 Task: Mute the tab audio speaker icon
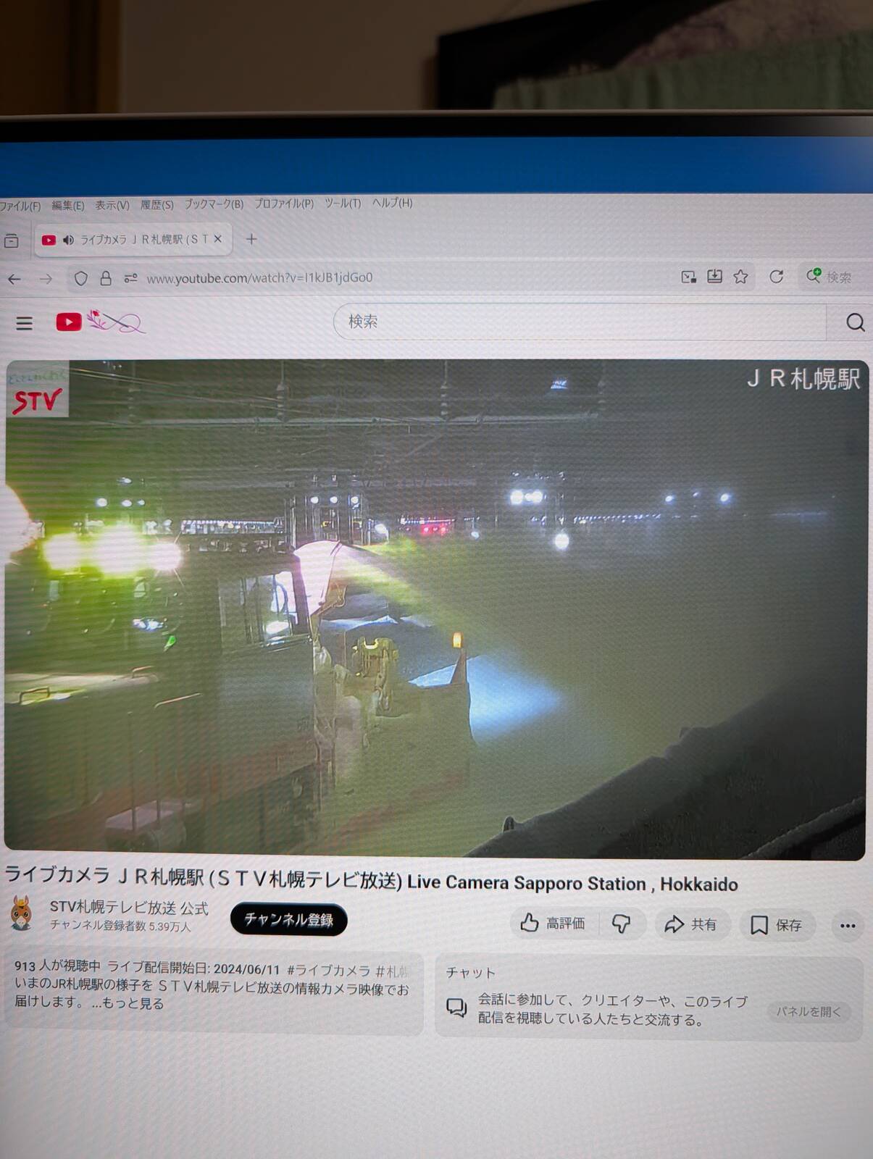pyautogui.click(x=68, y=240)
